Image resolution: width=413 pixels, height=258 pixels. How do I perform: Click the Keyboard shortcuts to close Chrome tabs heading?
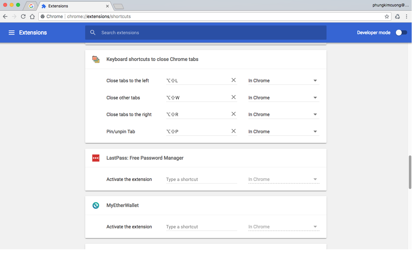(x=152, y=59)
